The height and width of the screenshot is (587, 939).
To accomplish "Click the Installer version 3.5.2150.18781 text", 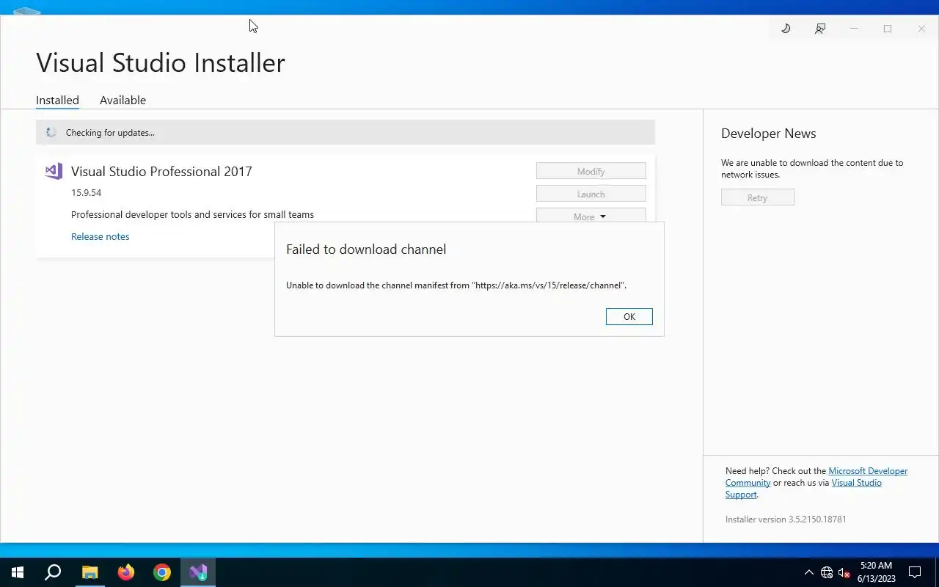I will coord(786,519).
